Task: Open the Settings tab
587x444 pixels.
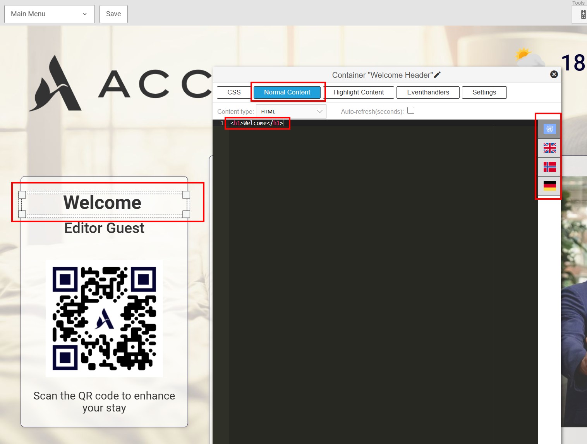Action: 484,92
